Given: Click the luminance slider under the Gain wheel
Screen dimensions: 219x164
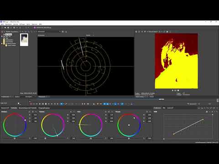Looking at the screenshot, I should click(91, 138).
